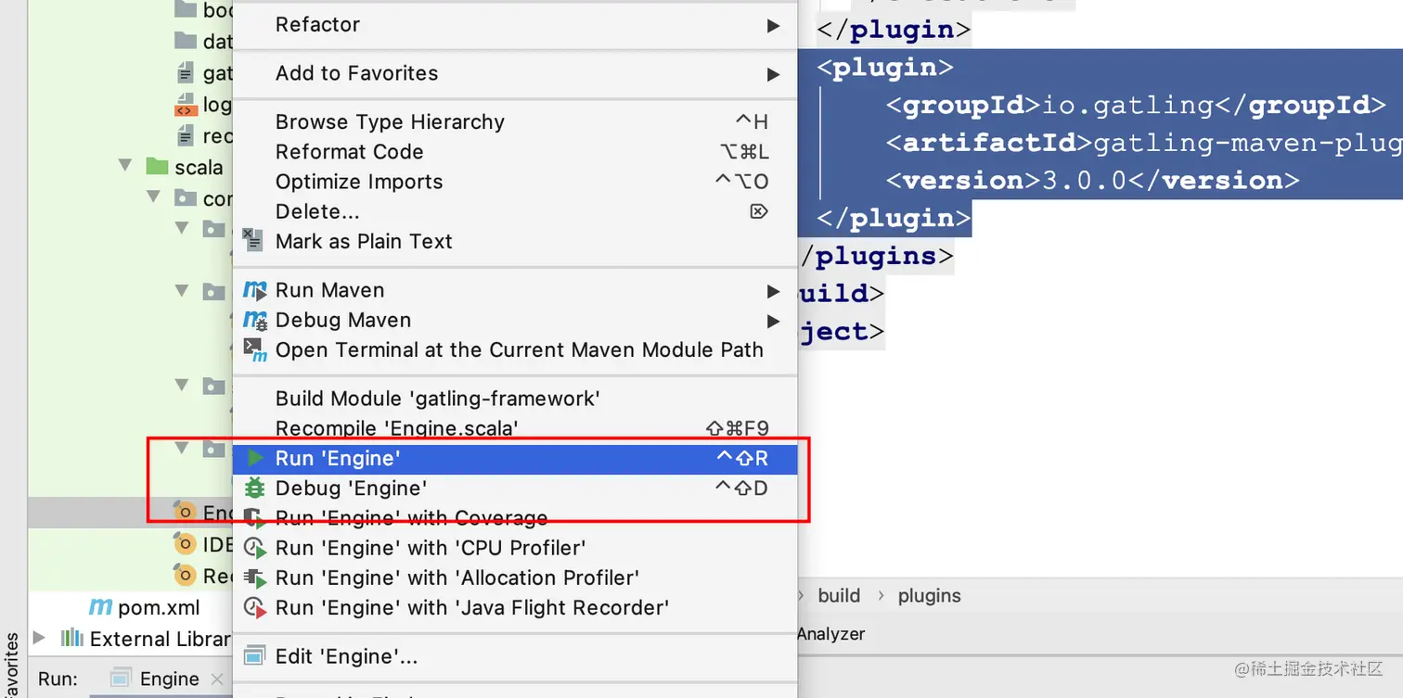This screenshot has width=1403, height=698.
Task: Click the green Run 'Engine' play icon
Action: [254, 458]
